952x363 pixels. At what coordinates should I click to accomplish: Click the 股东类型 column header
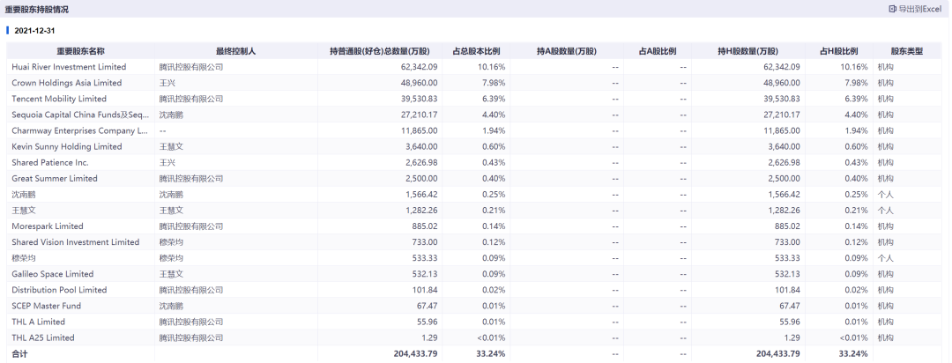pos(906,51)
